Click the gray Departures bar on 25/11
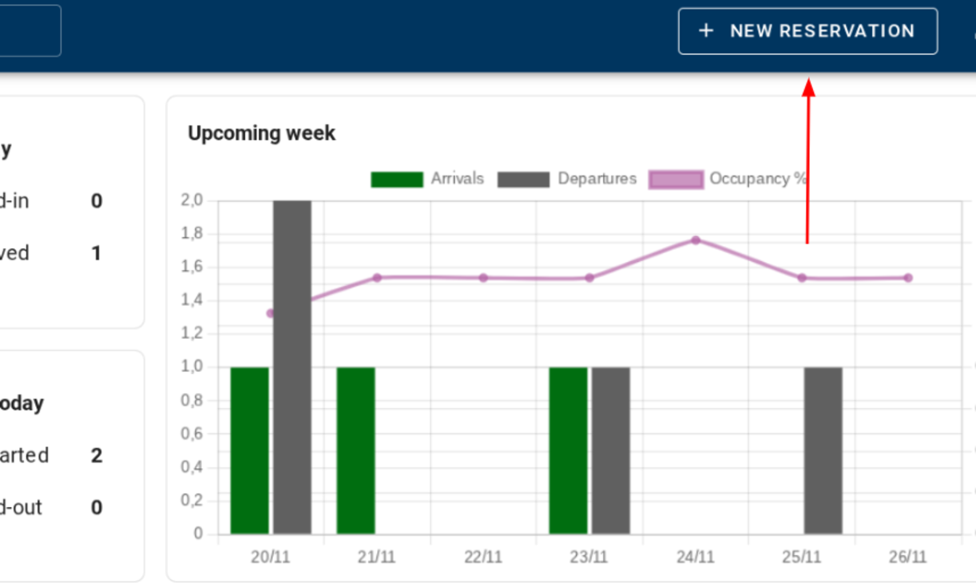The width and height of the screenshot is (976, 587). tap(823, 450)
